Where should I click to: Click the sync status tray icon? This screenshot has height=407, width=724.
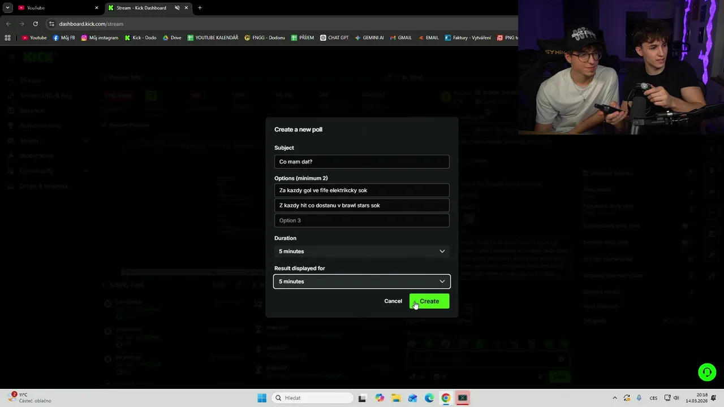pos(627,398)
